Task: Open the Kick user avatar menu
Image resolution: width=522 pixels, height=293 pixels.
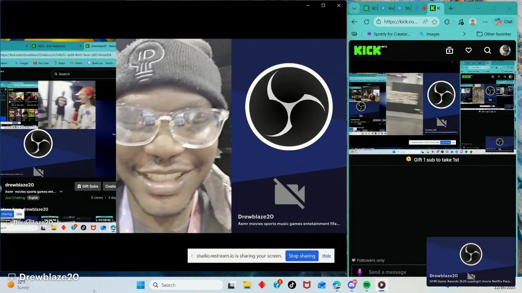Action: coord(505,50)
